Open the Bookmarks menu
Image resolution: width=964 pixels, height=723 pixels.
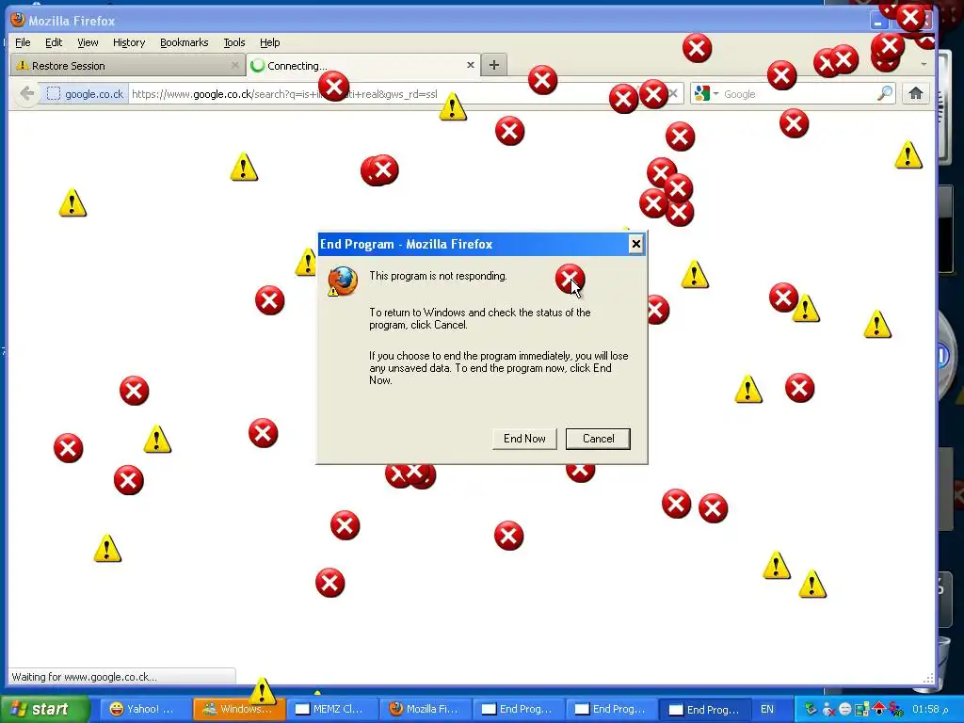point(184,42)
